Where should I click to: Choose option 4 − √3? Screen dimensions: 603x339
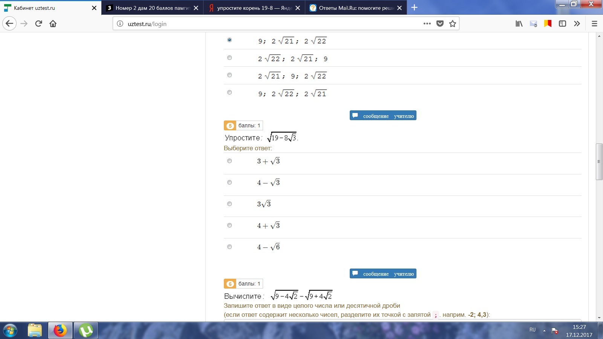230,182
